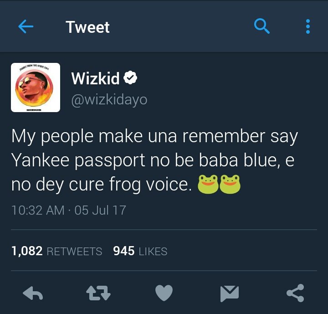Open the @wizkidayo handle
The width and height of the screenshot is (328, 314).
click(109, 100)
